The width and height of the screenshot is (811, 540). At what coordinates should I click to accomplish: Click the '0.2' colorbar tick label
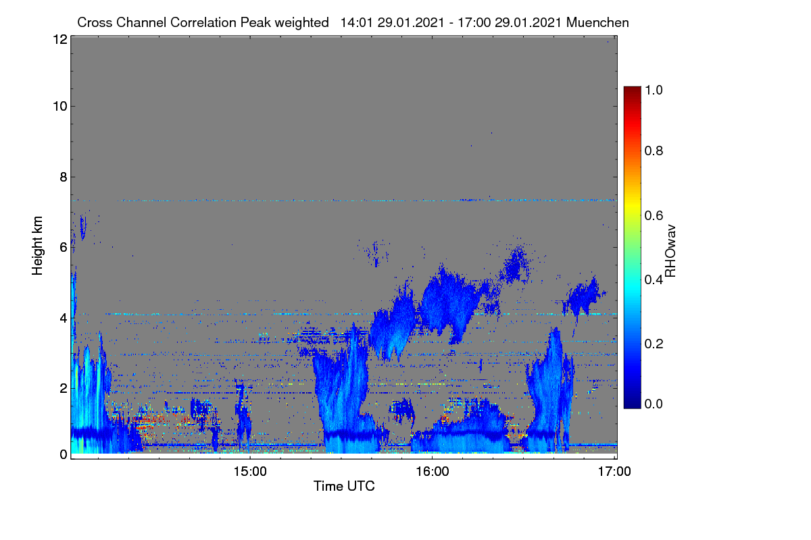[654, 344]
